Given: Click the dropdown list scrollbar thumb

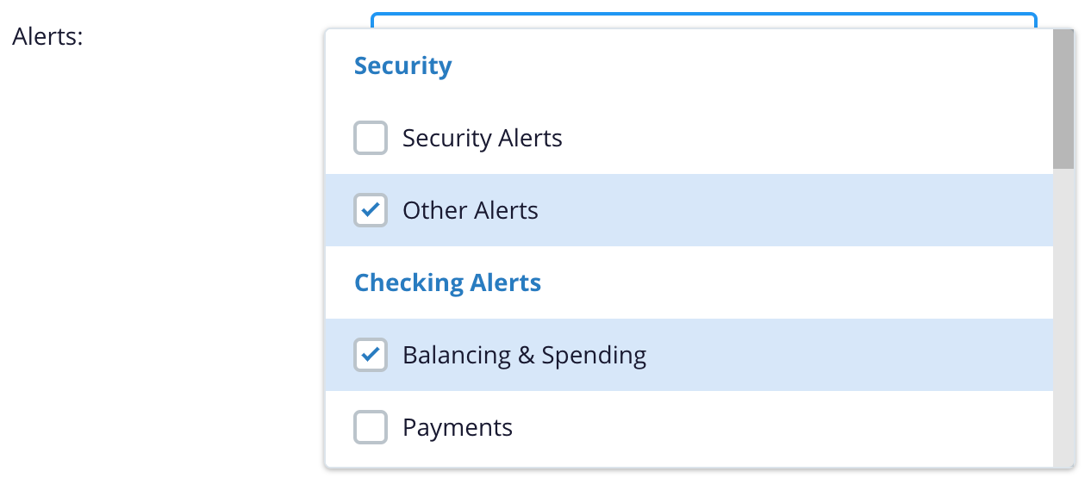Looking at the screenshot, I should click(x=1063, y=99).
